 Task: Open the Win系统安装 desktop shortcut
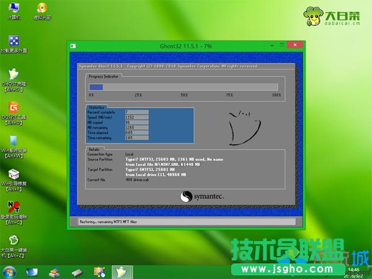pyautogui.click(x=13, y=142)
